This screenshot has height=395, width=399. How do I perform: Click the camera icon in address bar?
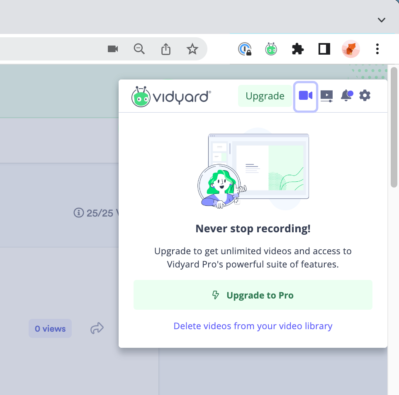pos(113,49)
